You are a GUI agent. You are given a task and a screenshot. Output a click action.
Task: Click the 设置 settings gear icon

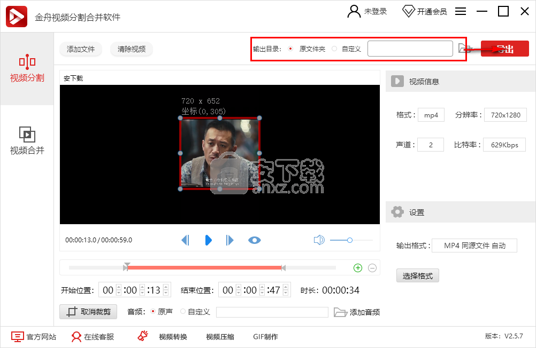pyautogui.click(x=397, y=212)
